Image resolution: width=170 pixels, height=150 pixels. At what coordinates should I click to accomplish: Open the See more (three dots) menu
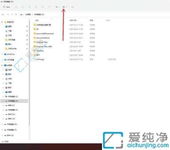click(x=72, y=7)
